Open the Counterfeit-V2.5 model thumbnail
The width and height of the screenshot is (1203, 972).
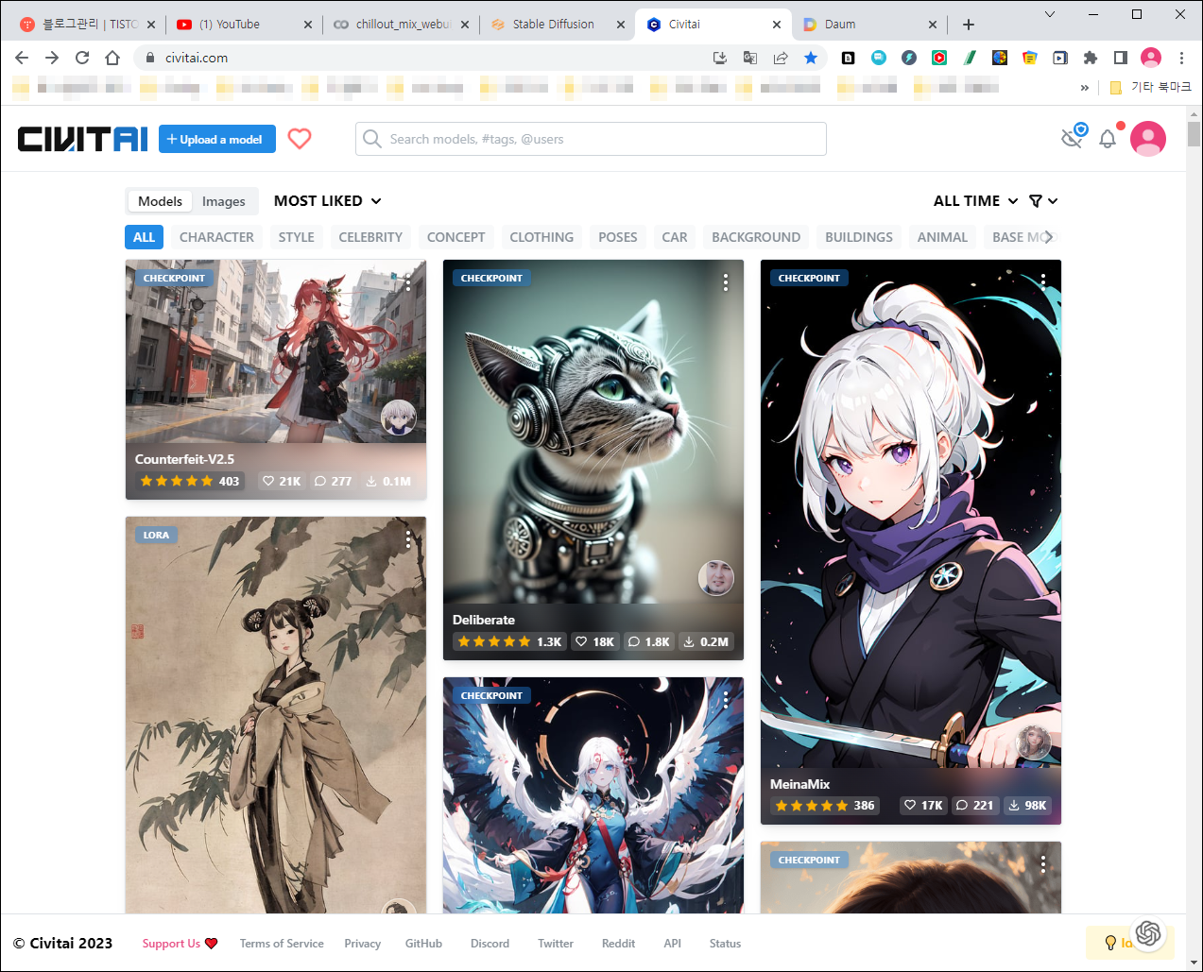pyautogui.click(x=275, y=351)
